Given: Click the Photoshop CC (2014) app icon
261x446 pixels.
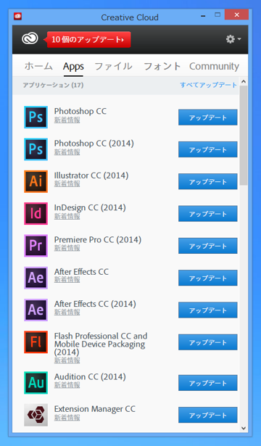Looking at the screenshot, I should pyautogui.click(x=36, y=149).
